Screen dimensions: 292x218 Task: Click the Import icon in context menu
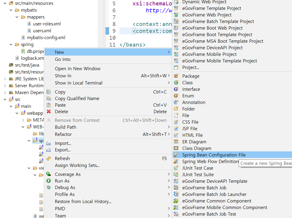(49, 143)
